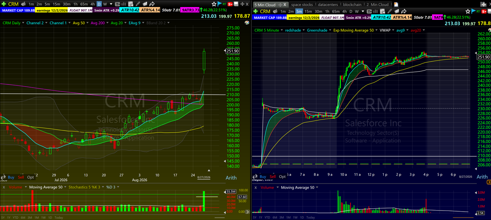
Task: Click the new layout page icon after tabs
Action: [x=396, y=5]
